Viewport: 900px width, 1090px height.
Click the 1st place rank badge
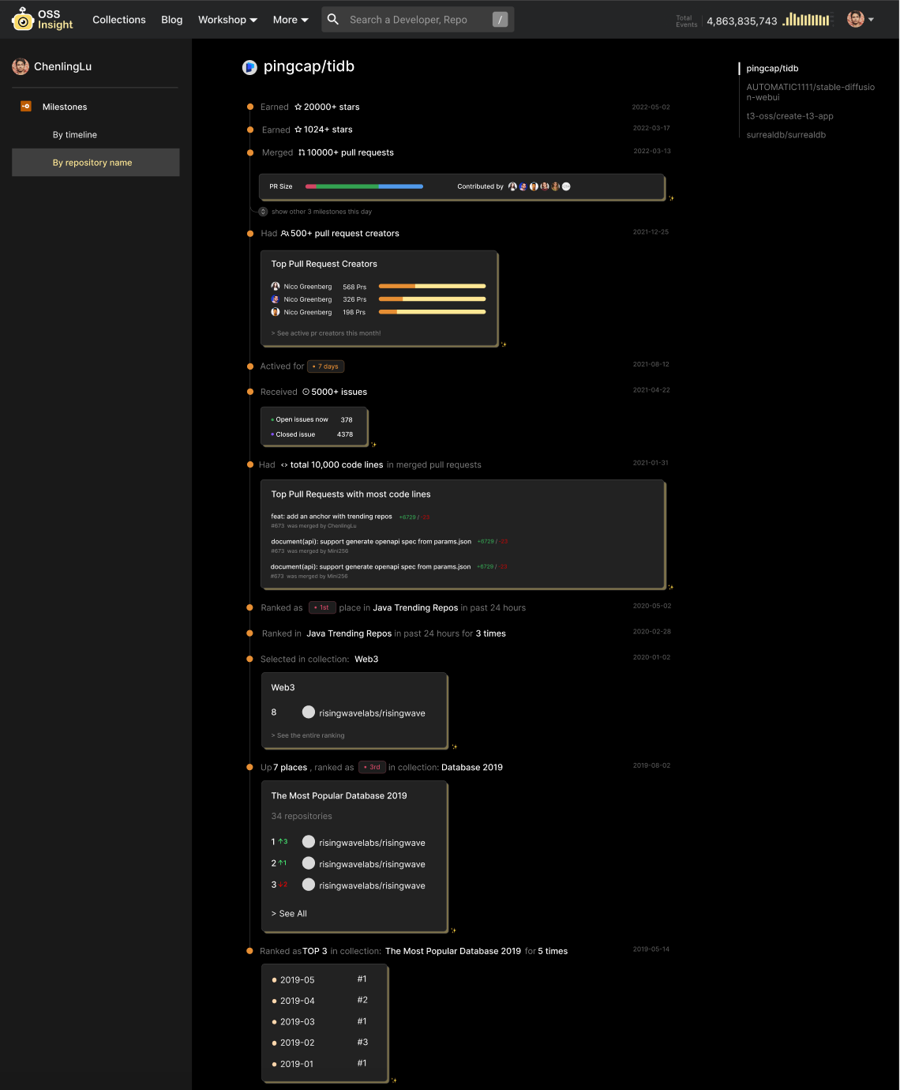pyautogui.click(x=322, y=608)
